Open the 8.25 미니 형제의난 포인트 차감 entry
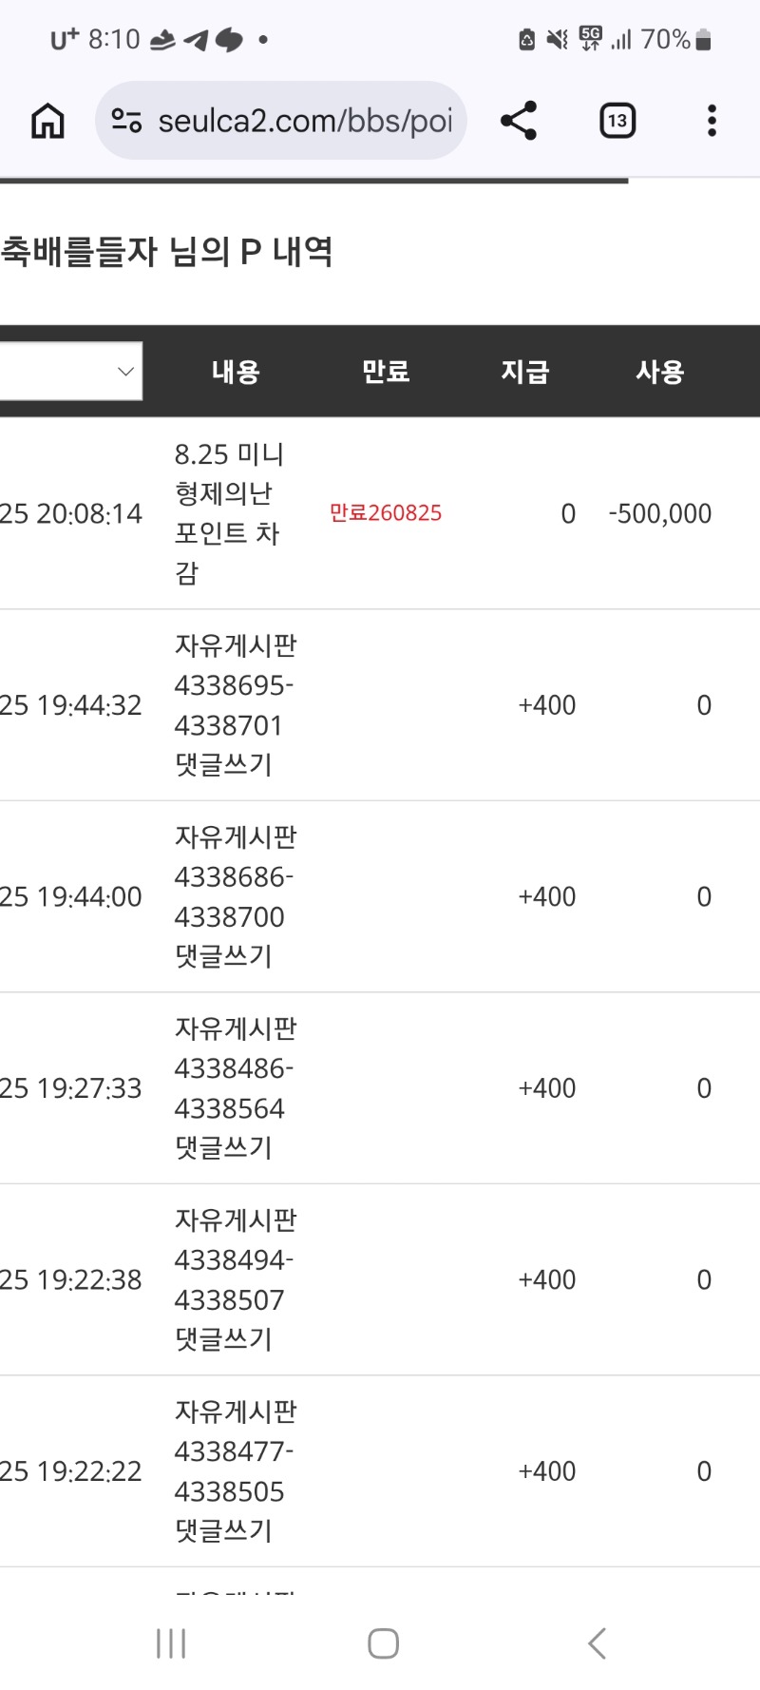The height and width of the screenshot is (1690, 760). click(230, 513)
